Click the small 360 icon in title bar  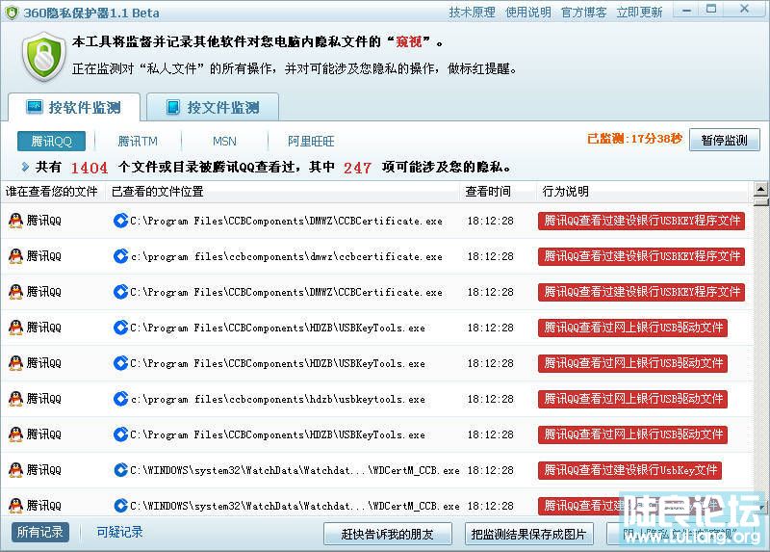coord(12,13)
